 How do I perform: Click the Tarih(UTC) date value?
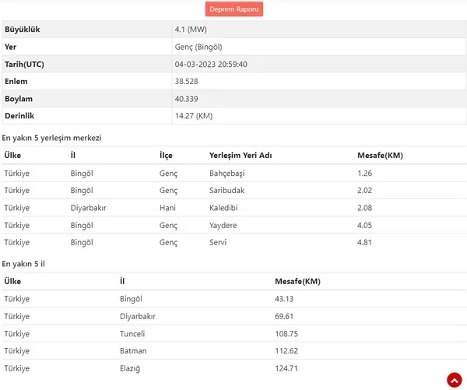point(212,64)
